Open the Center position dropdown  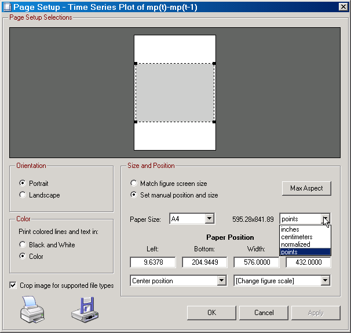tap(178, 281)
